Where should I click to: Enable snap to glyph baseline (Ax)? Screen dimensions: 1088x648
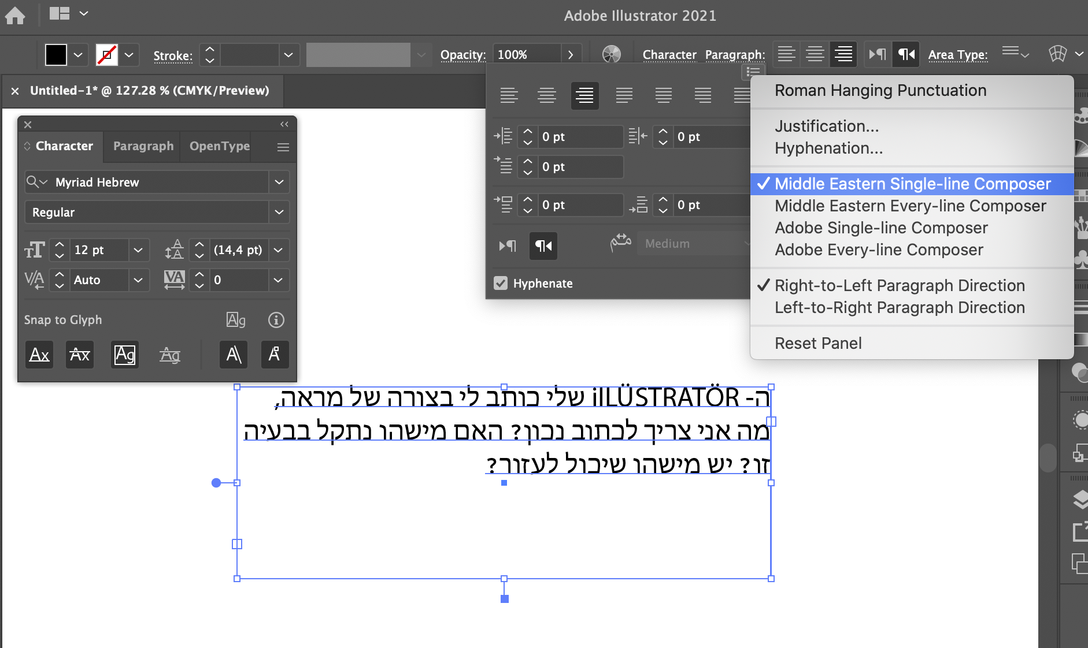click(x=39, y=355)
